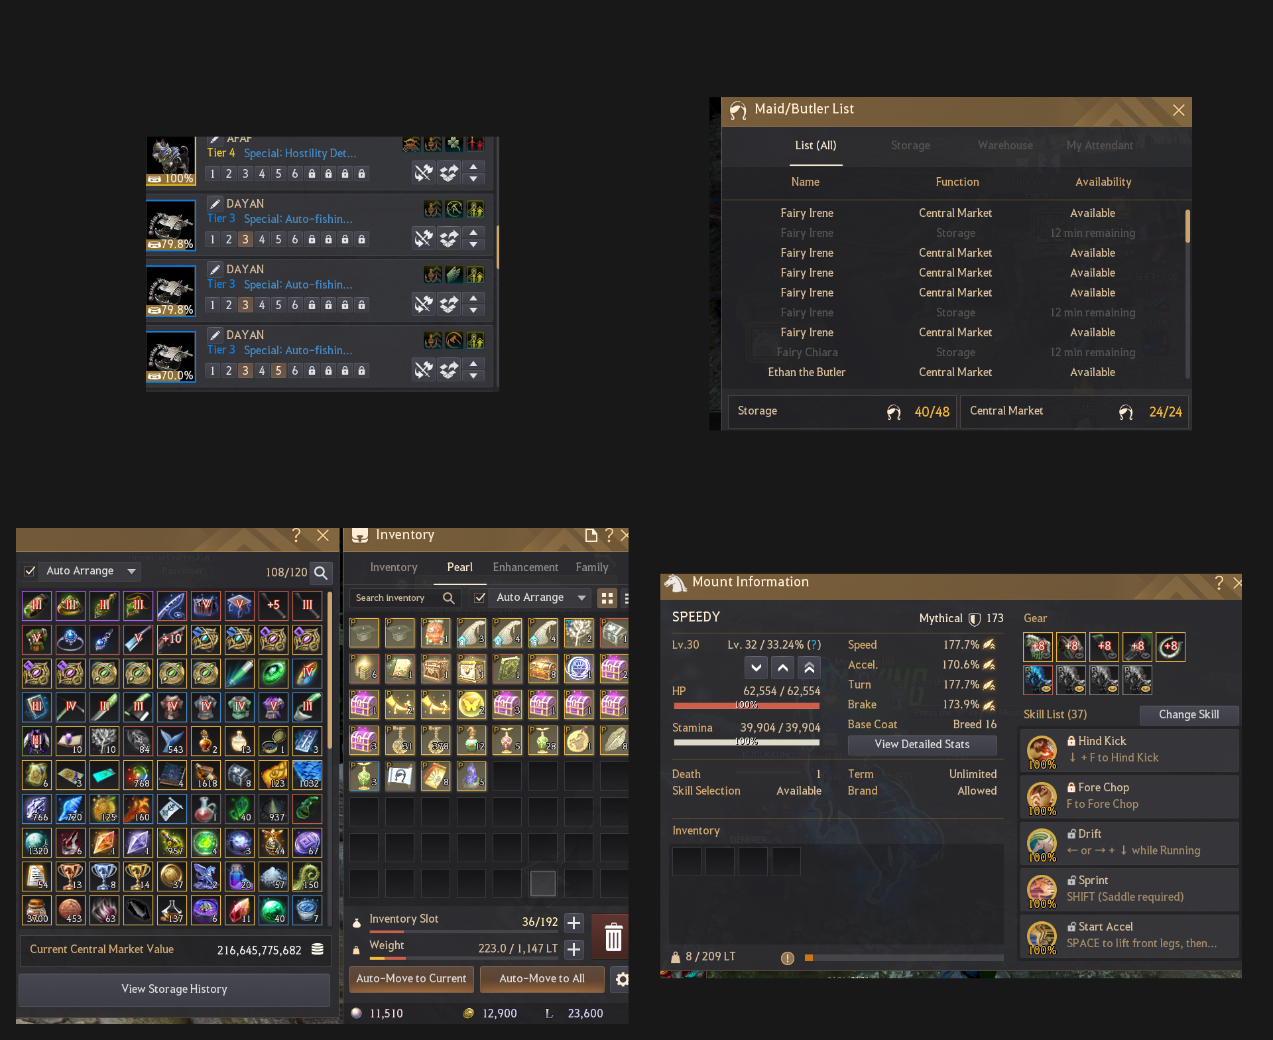Toggle slot 3 on the 70.0% DAYAN pet
1273x1040 pixels.
pos(245,371)
